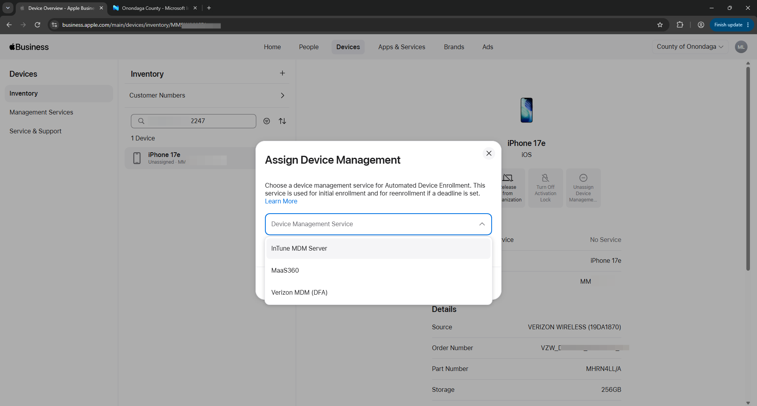
Task: Collapse the Device Management Service dropdown
Action: (482, 224)
